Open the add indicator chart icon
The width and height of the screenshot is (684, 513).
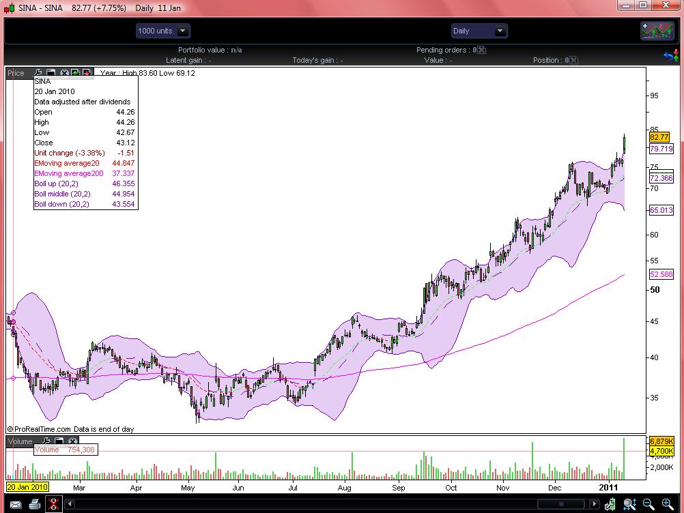click(x=657, y=31)
